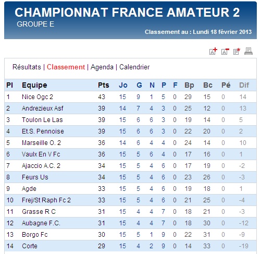The height and width of the screenshot is (254, 261).
Task: Open the Calendrier tab
Action: tap(134, 67)
